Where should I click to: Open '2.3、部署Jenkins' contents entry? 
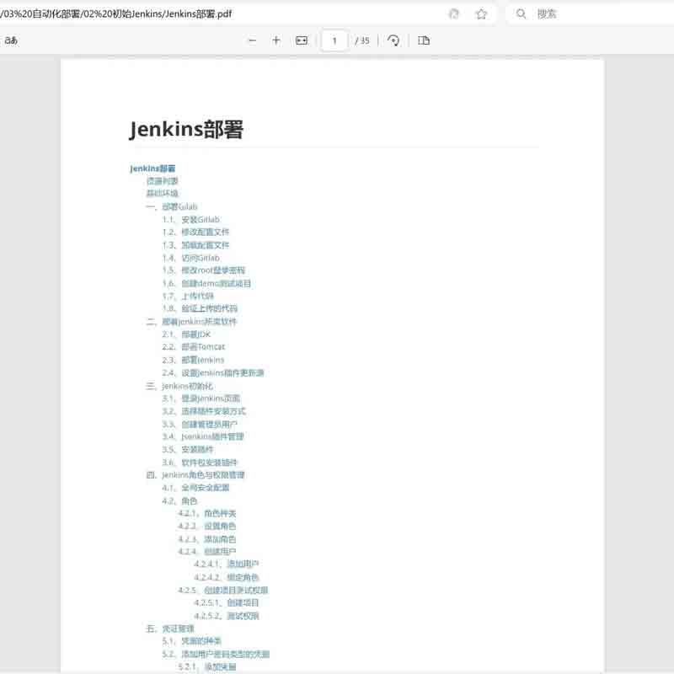pos(193,360)
